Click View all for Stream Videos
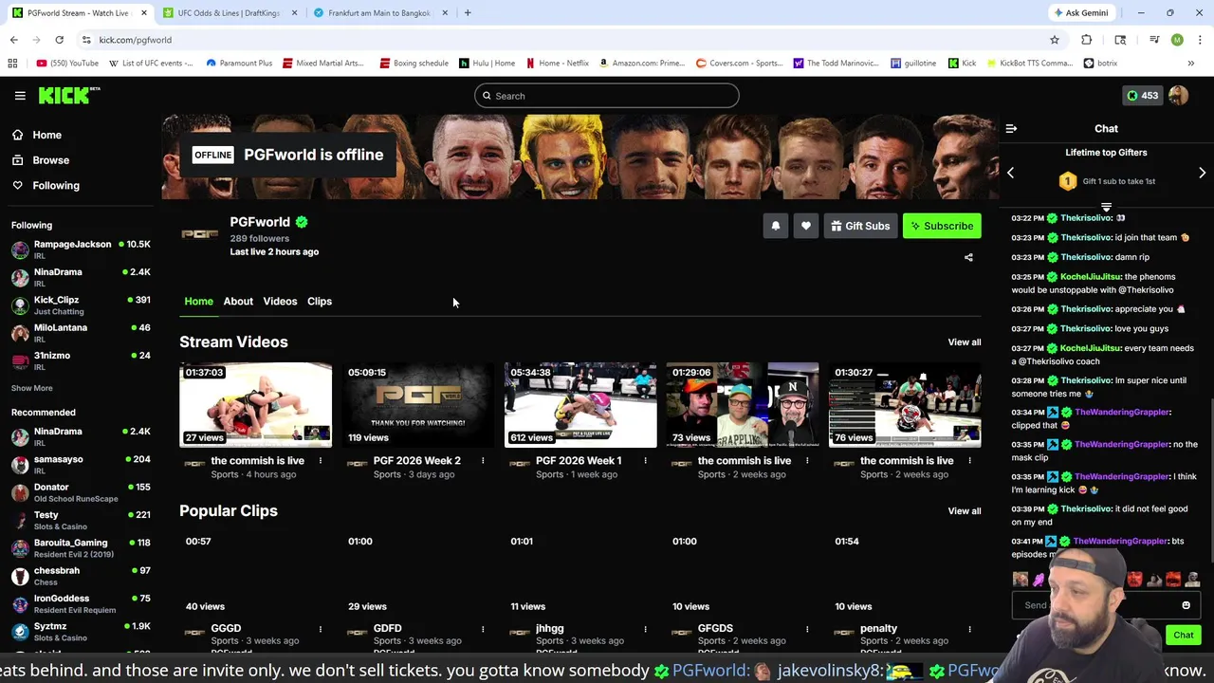 click(965, 342)
